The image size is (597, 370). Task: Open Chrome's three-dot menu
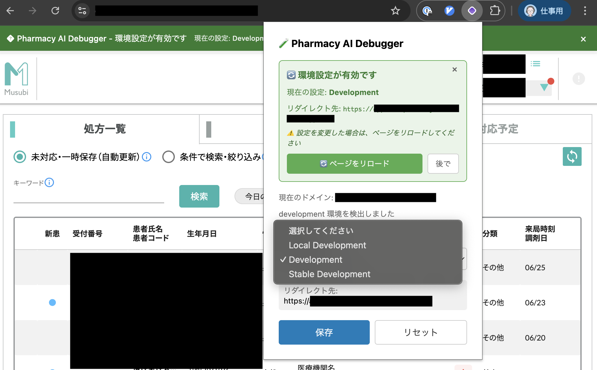click(x=585, y=11)
